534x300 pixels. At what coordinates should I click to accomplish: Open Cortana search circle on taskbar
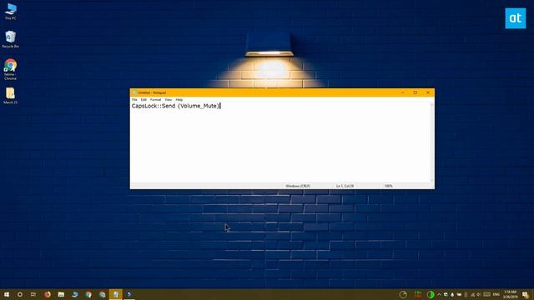pos(20,294)
